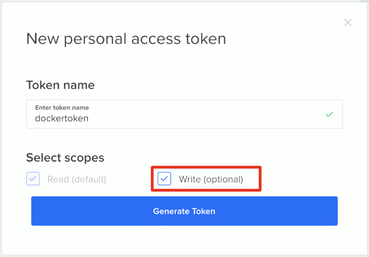The height and width of the screenshot is (257, 369).
Task: Click the disabled Read (default) checkbox
Action: click(x=33, y=179)
